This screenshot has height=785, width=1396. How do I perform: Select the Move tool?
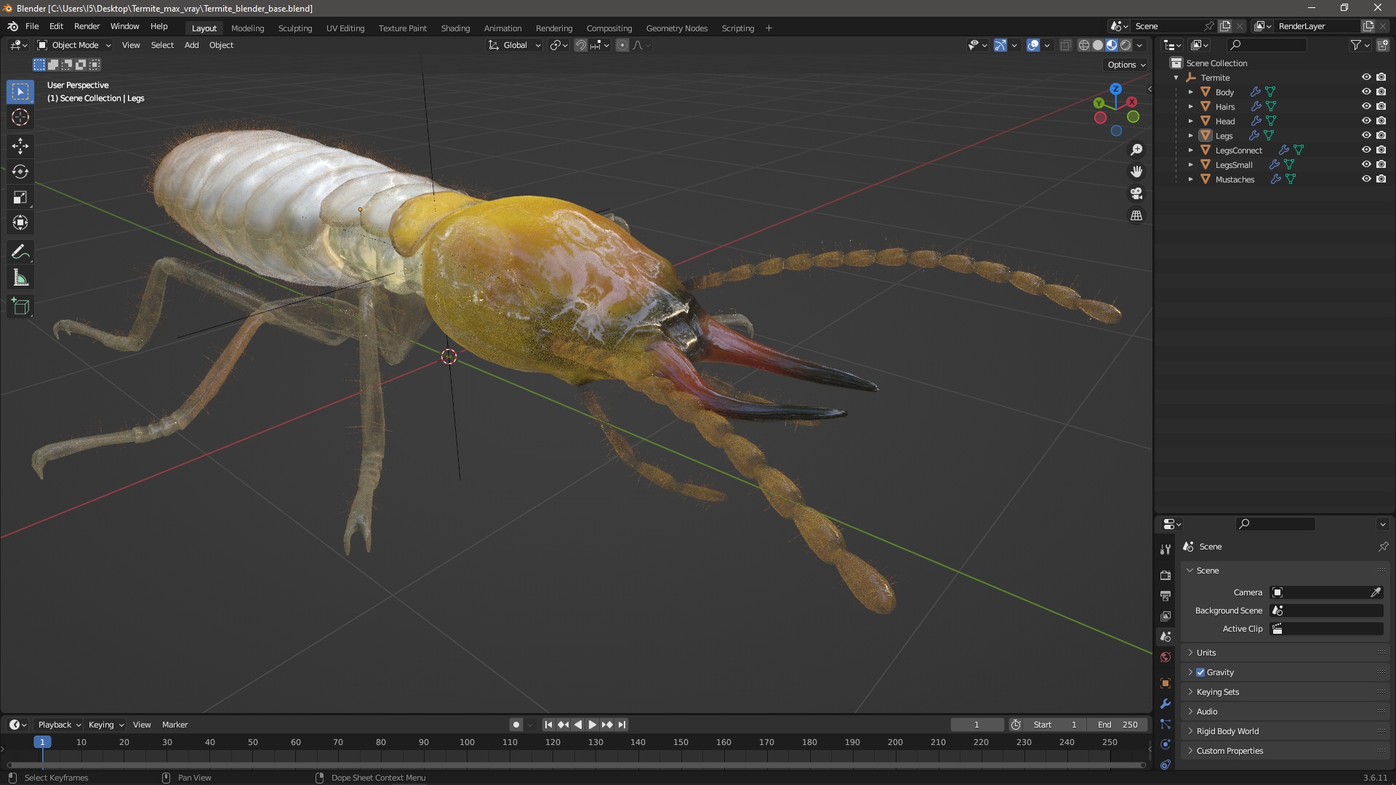[x=20, y=146]
